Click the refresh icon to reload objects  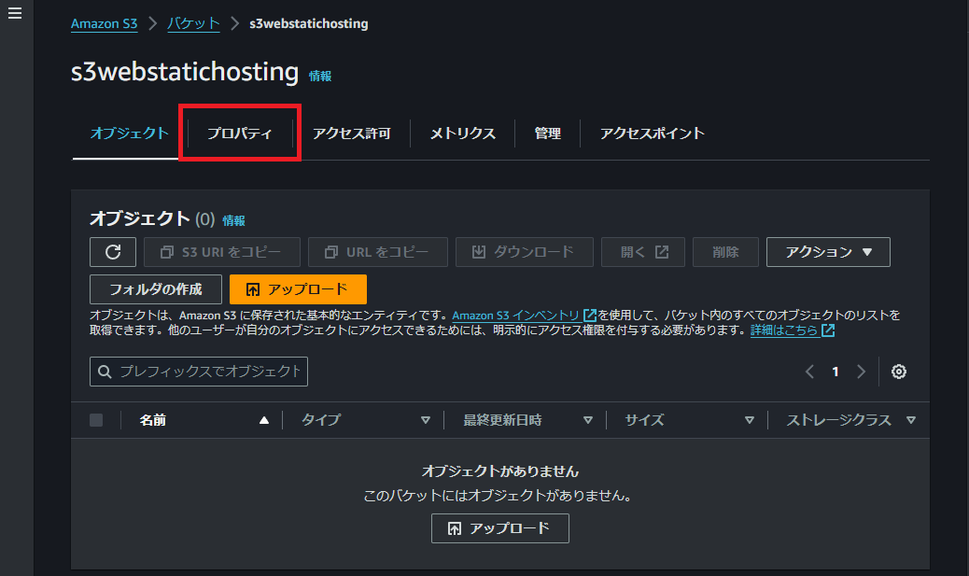coord(112,251)
